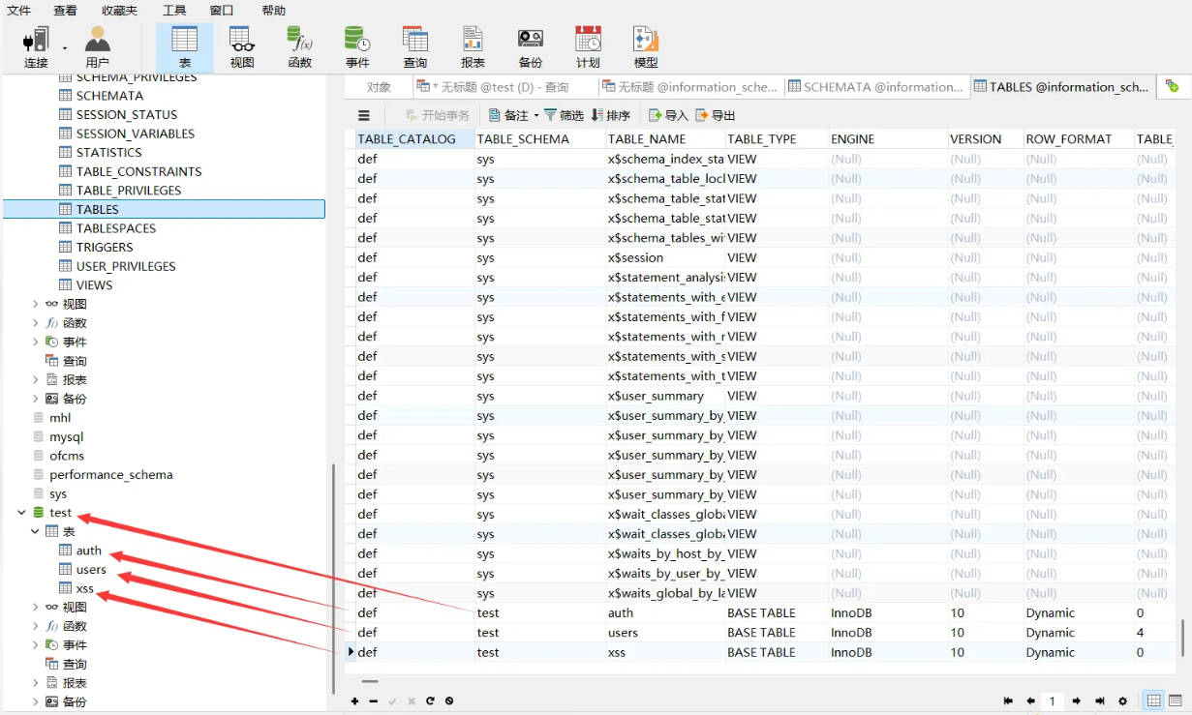
Task: Open the 报表 (Report) toolbar icon
Action: (x=473, y=45)
